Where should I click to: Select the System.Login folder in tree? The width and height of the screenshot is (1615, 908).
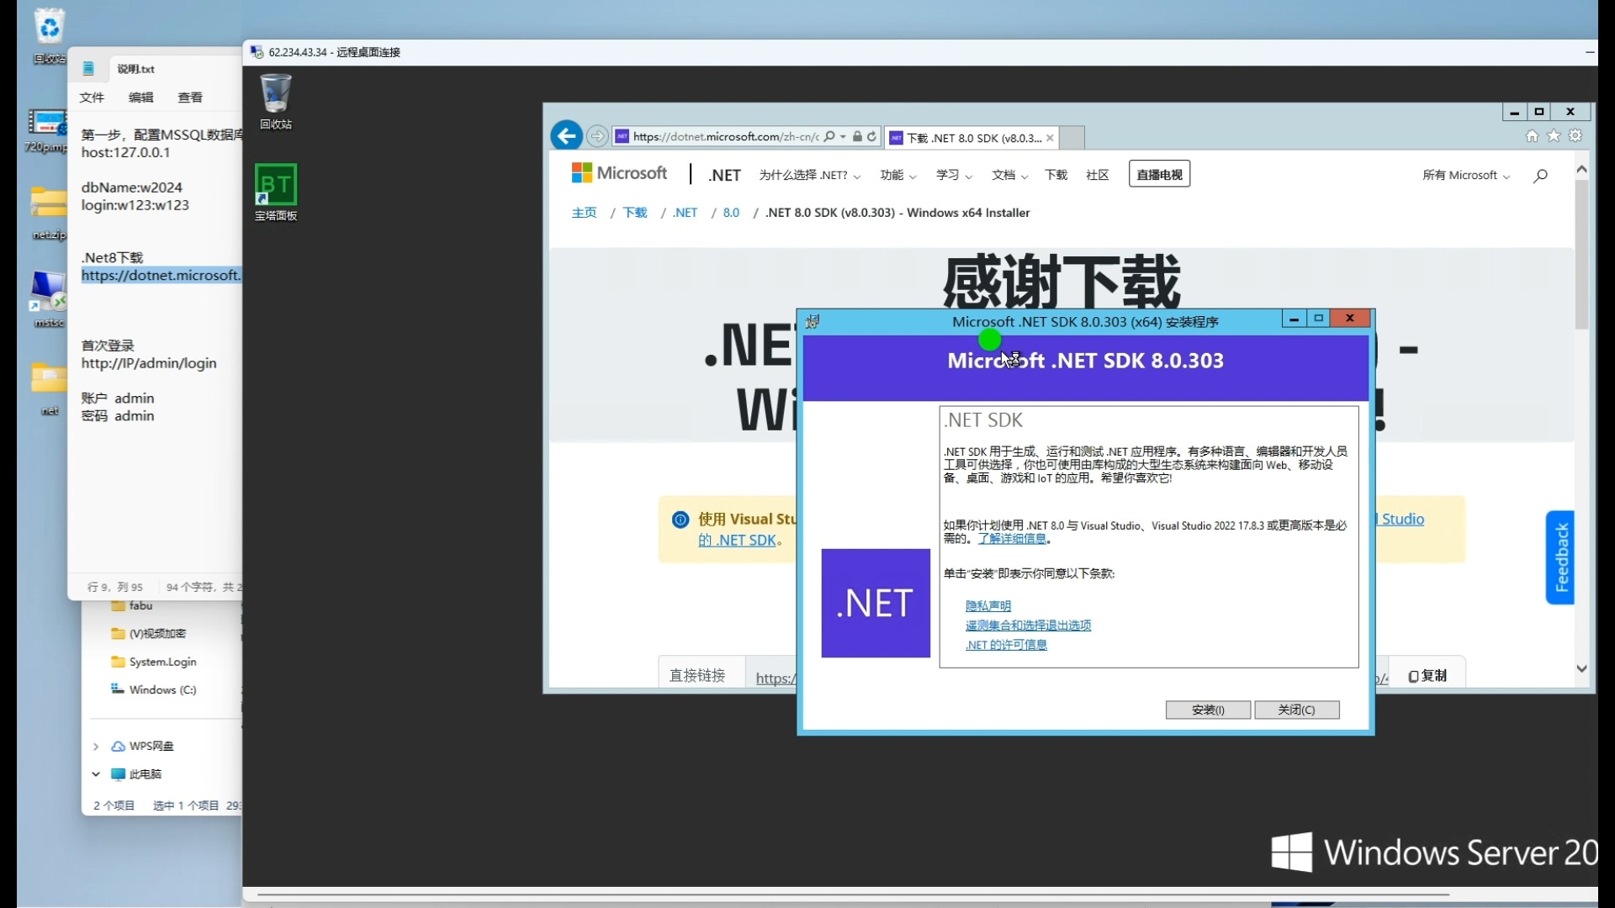point(154,662)
